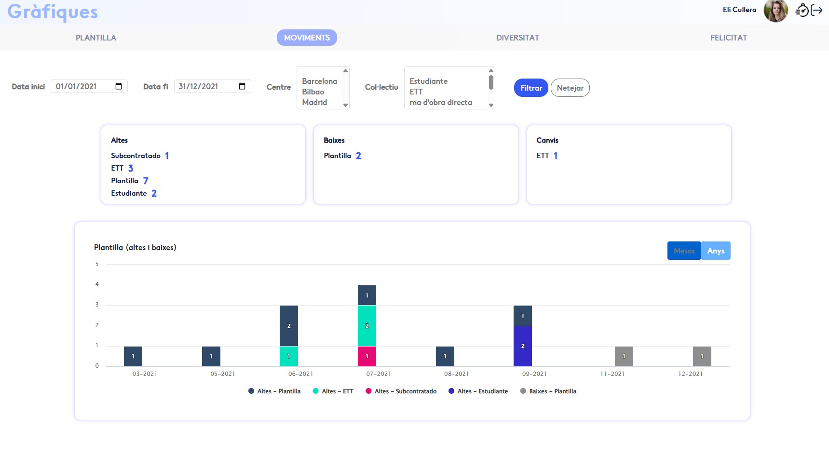Click Netejar to clear filters
The image size is (829, 467).
570,88
